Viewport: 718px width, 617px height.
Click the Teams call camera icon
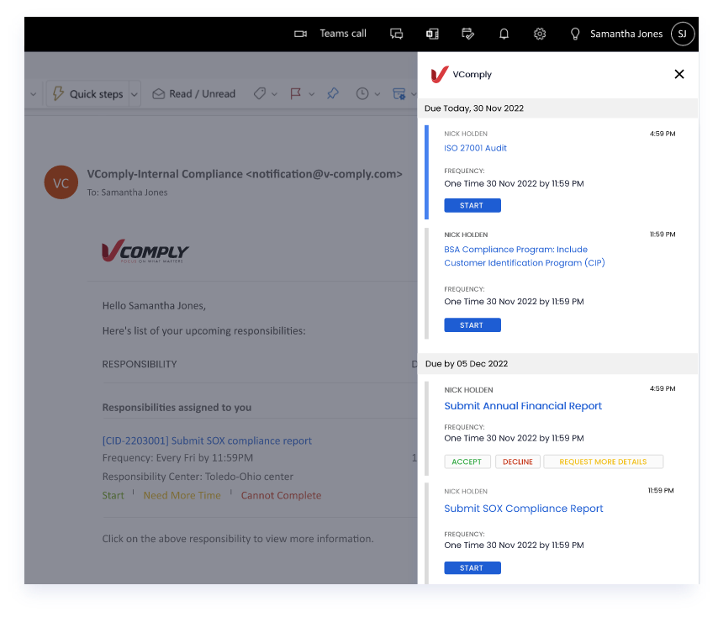tap(300, 34)
